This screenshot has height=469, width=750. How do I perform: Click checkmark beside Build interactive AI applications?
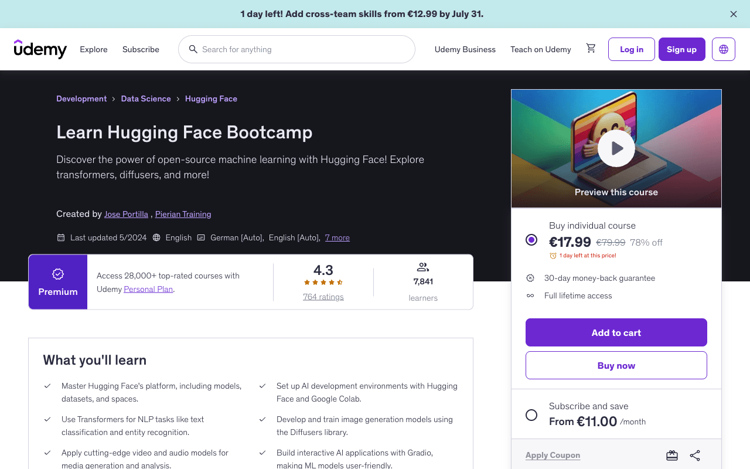(262, 453)
